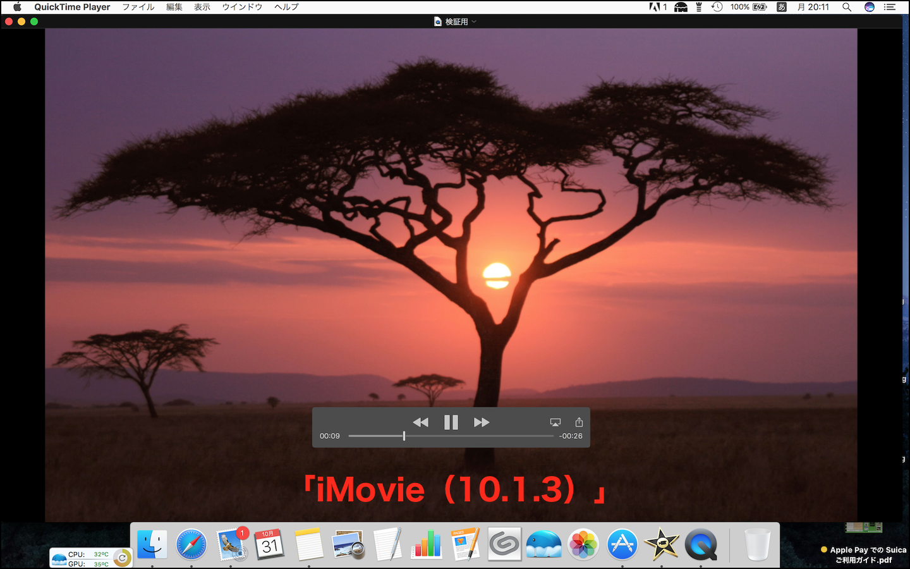Open Calendar showing 31 in the Dock
This screenshot has width=910, height=569.
tap(270, 544)
